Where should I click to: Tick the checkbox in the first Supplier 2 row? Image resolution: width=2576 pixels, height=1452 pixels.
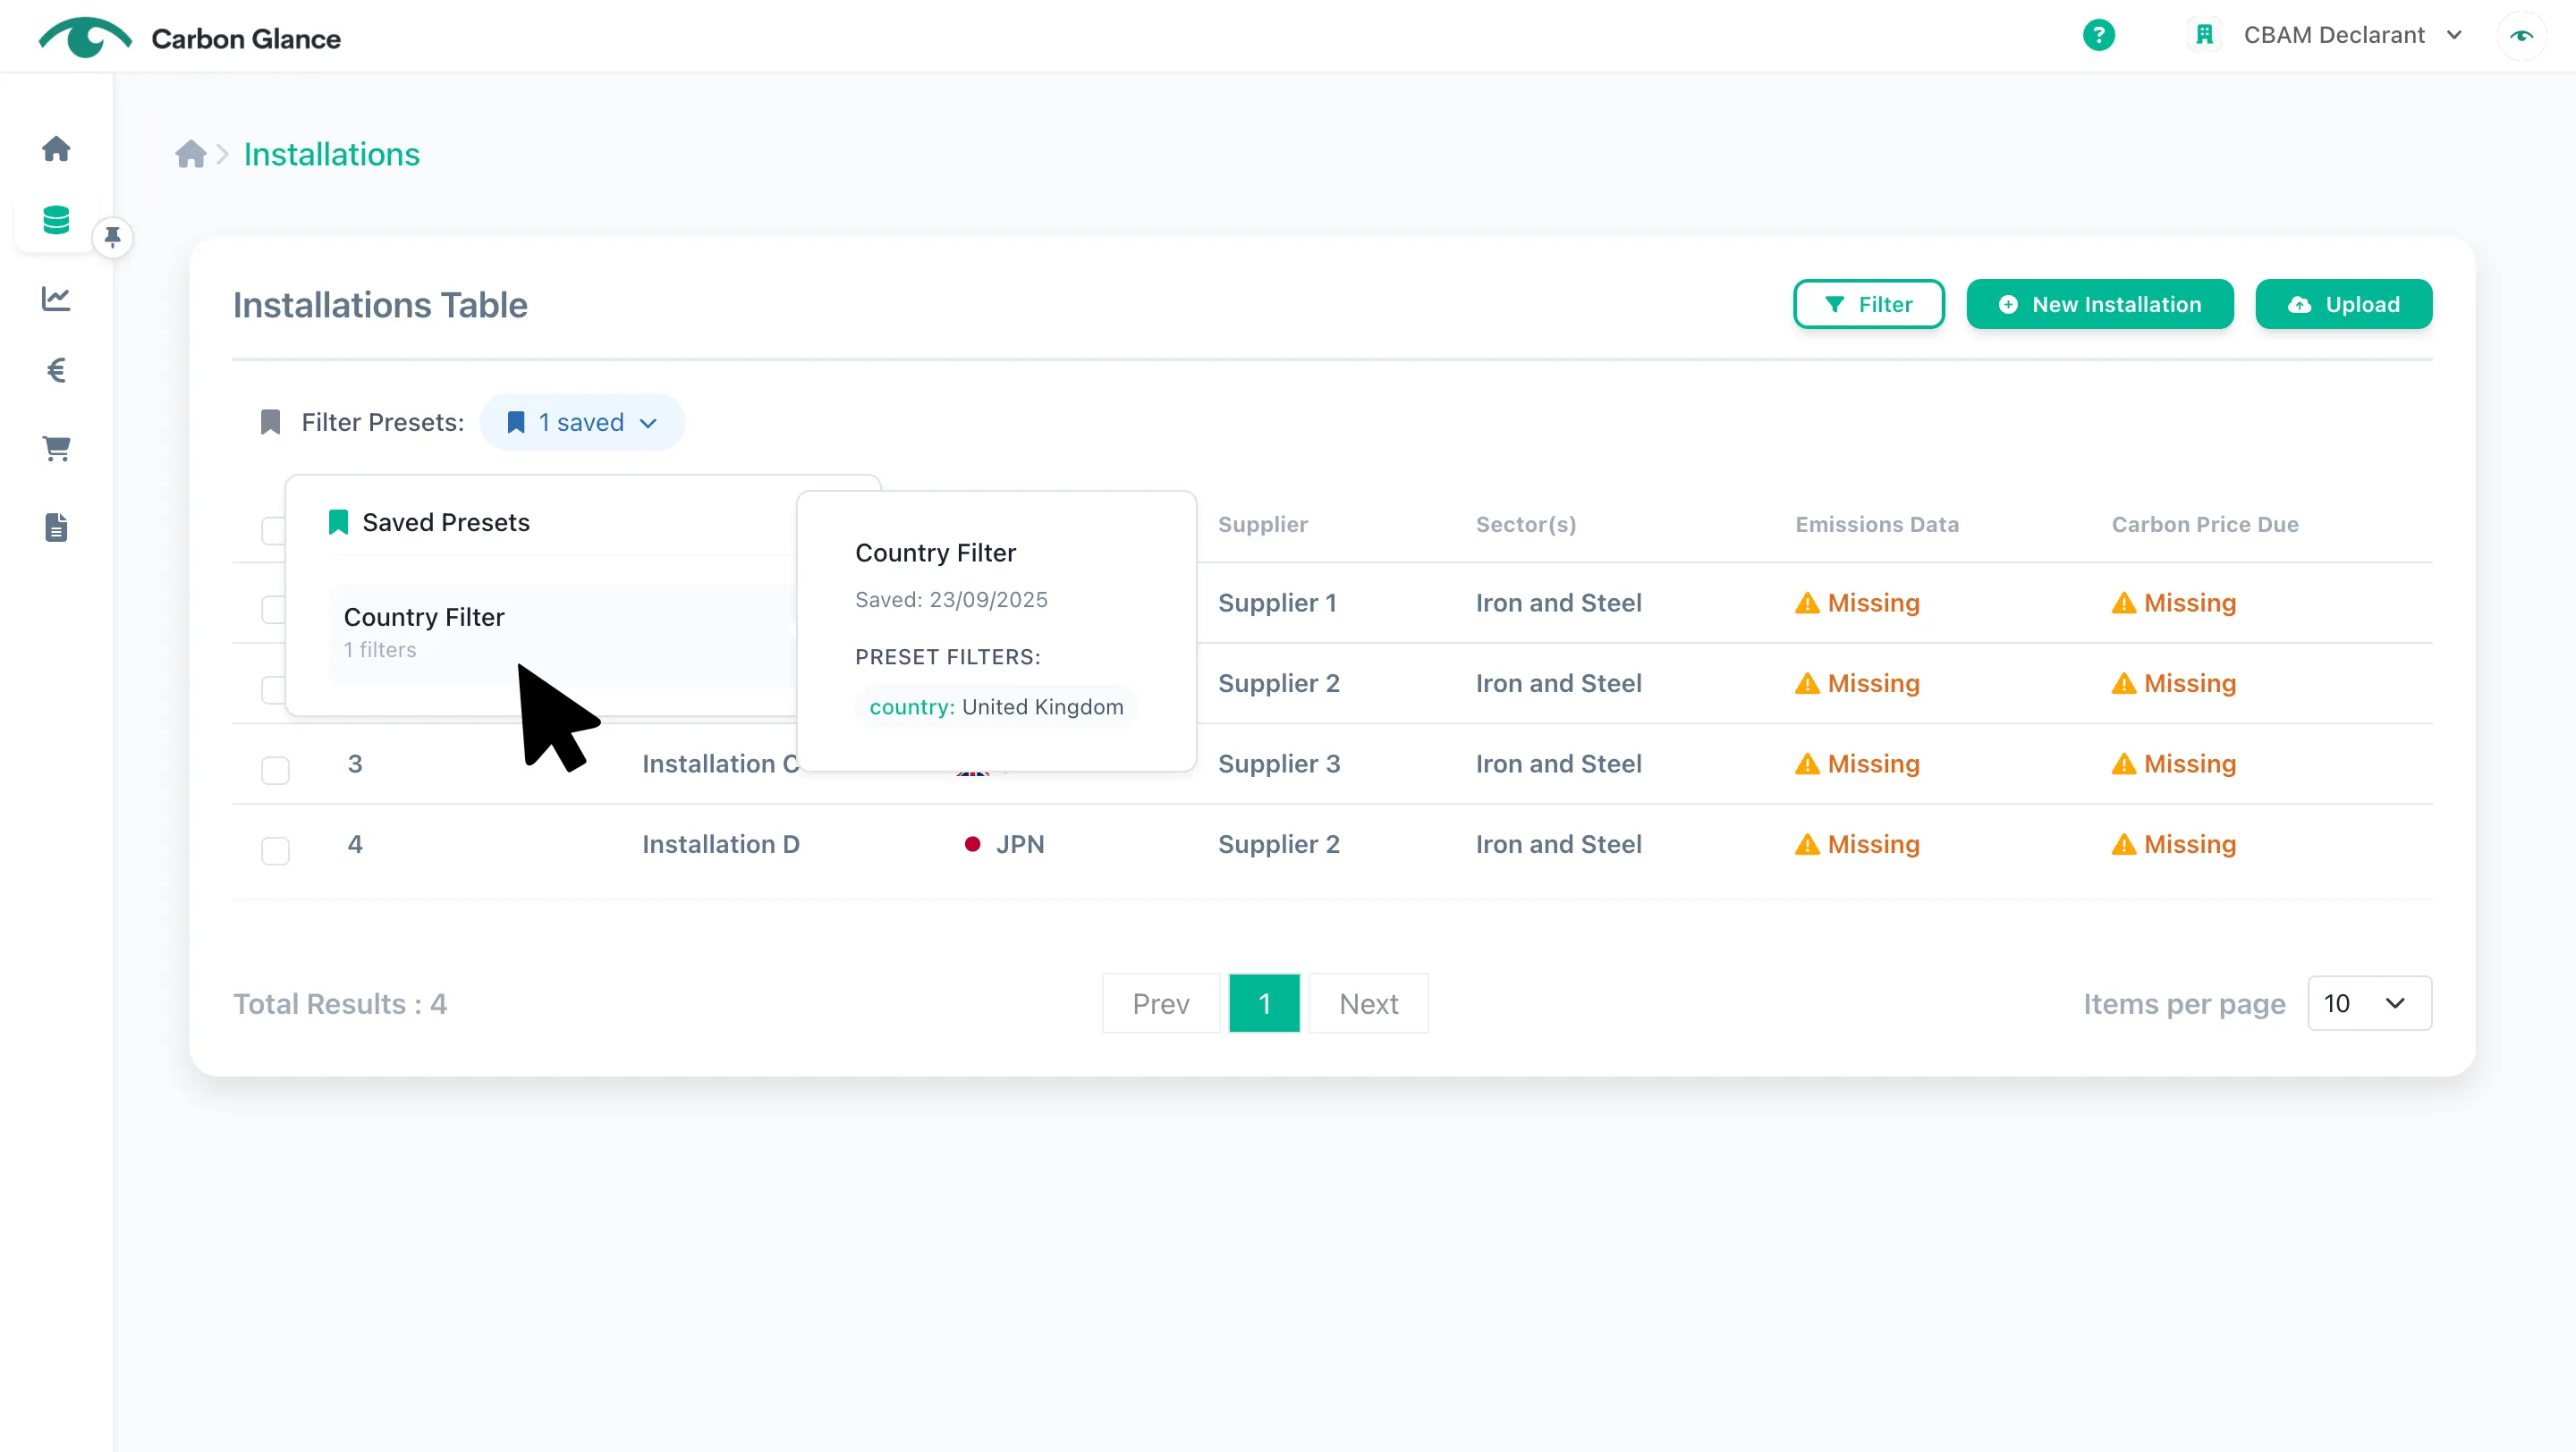tap(273, 689)
